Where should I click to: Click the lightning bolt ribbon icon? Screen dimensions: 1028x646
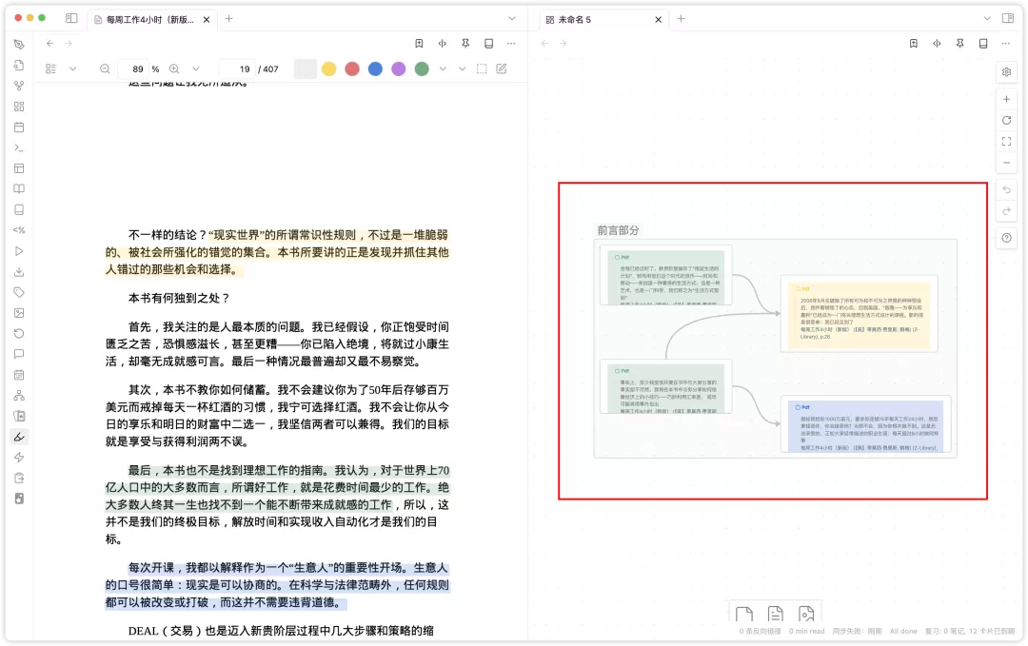pos(19,458)
